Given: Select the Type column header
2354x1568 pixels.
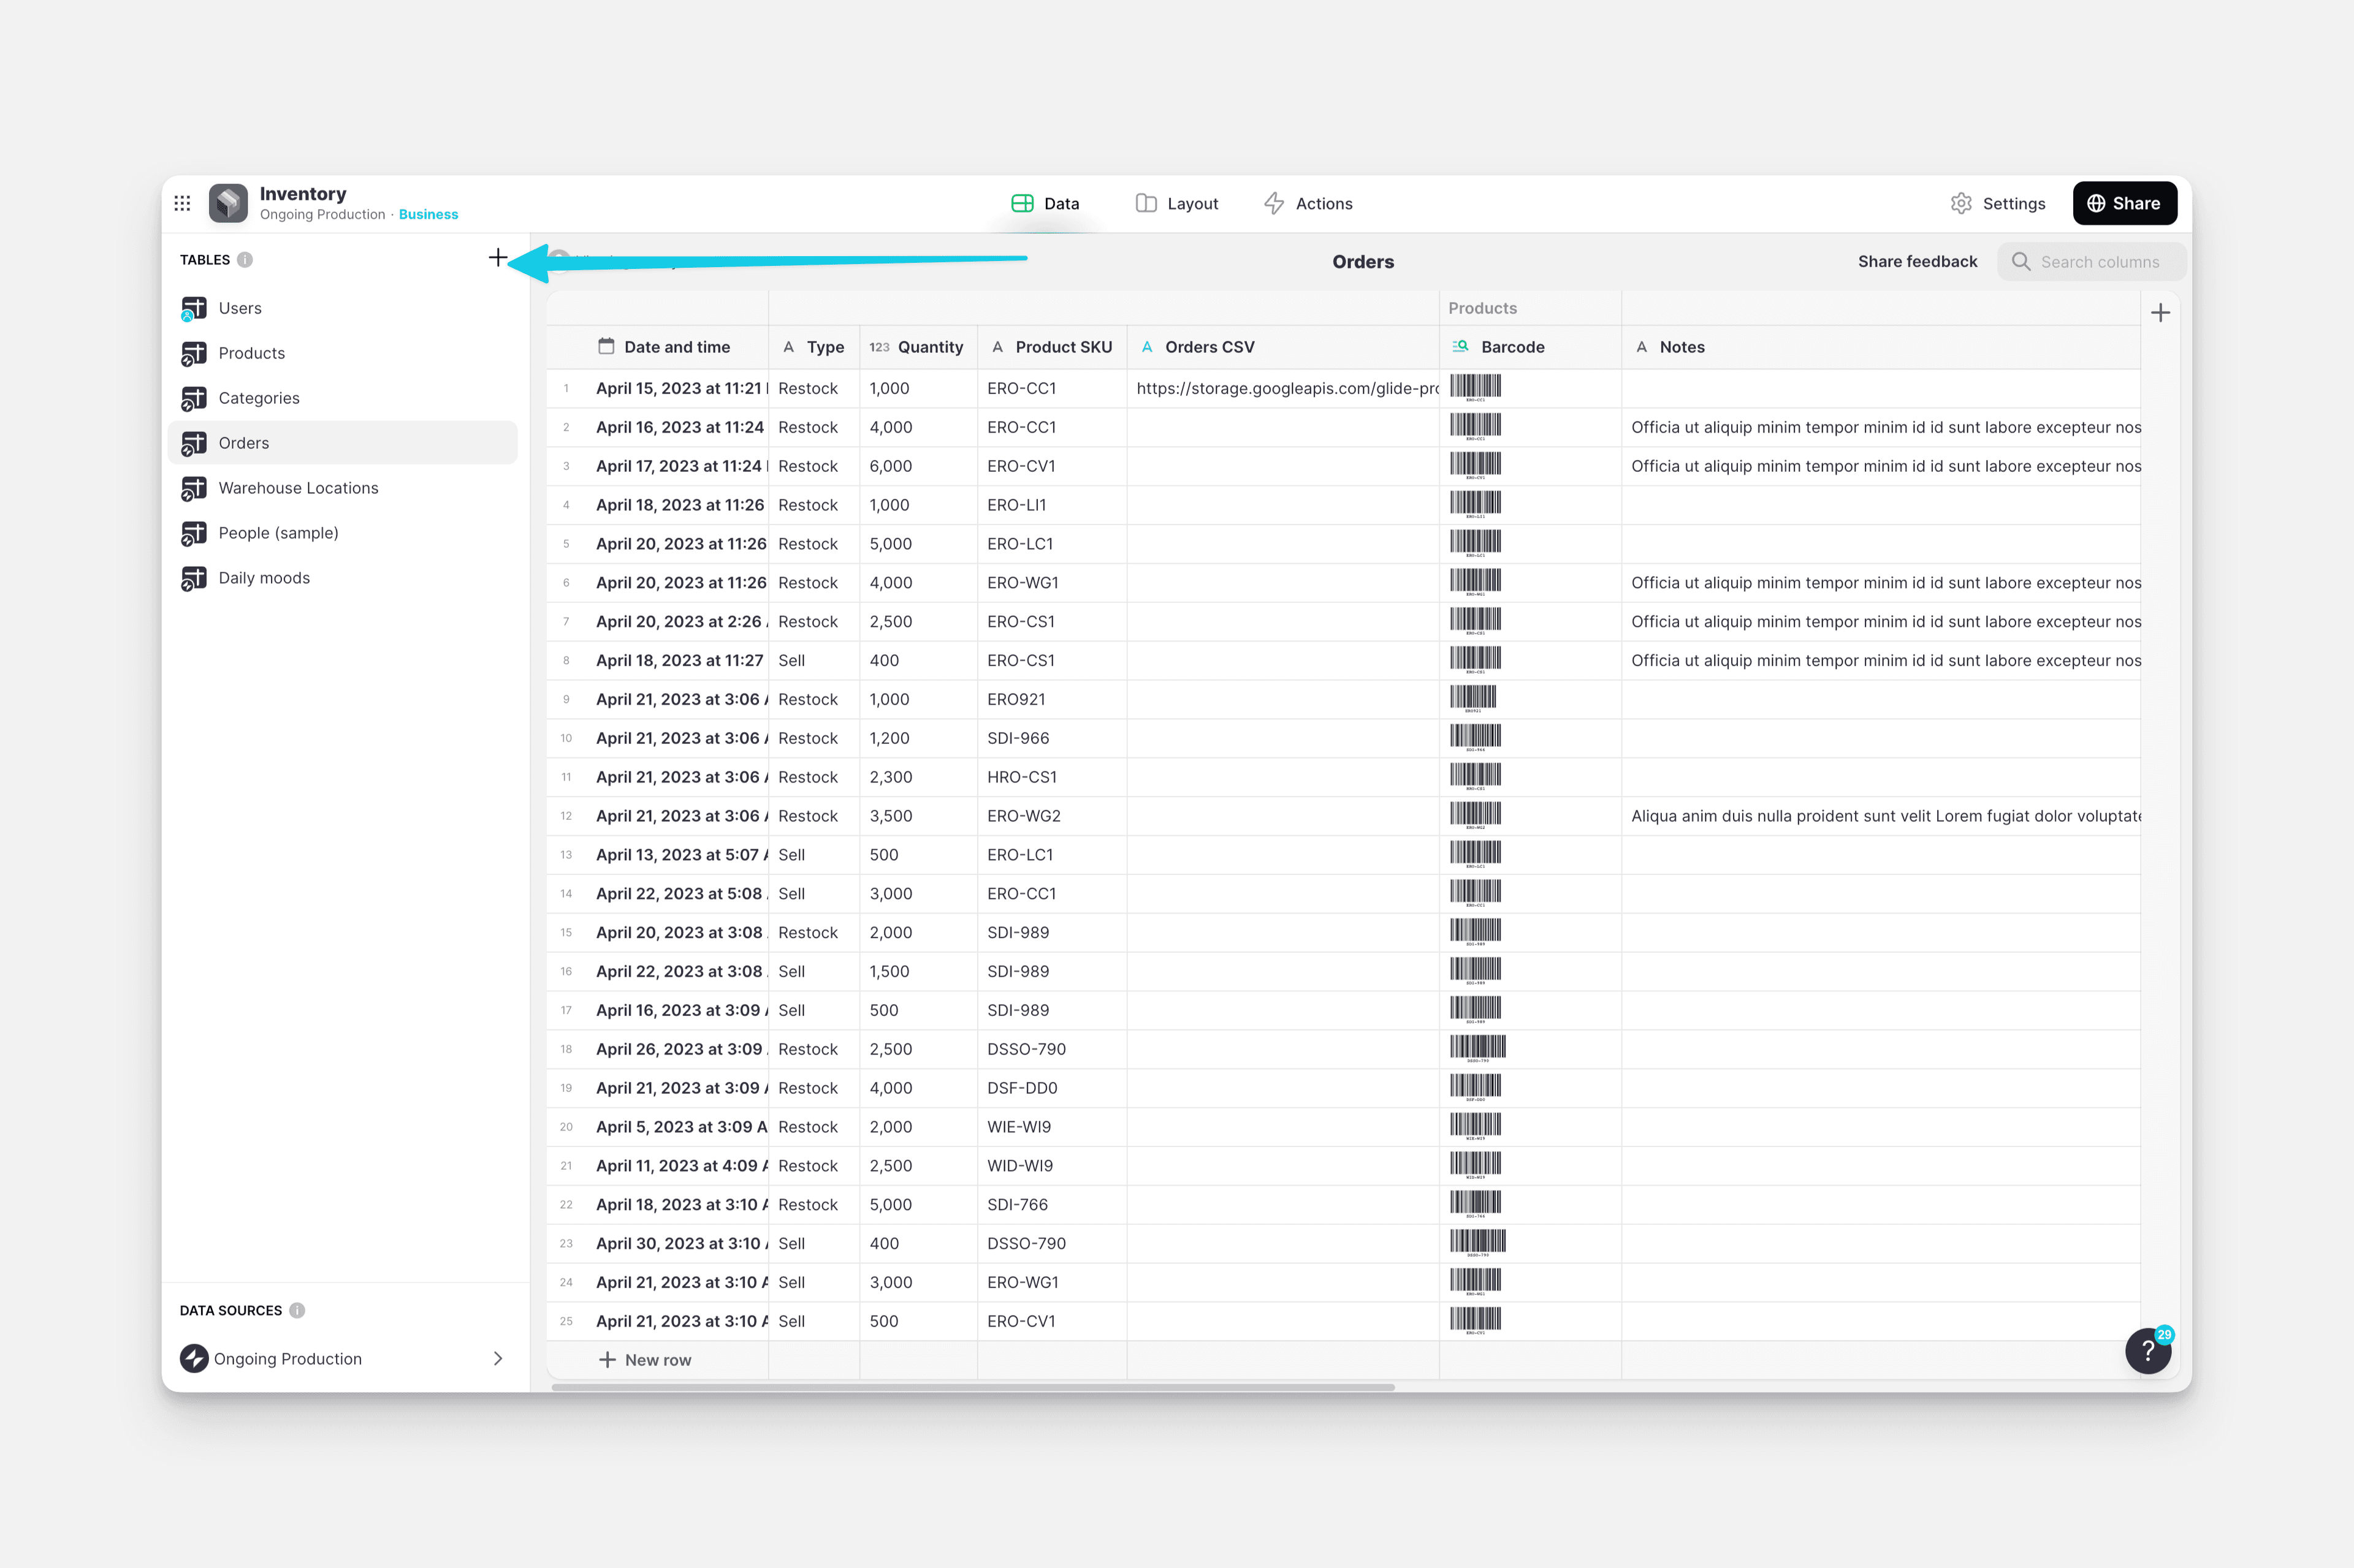Looking at the screenshot, I should [x=814, y=347].
